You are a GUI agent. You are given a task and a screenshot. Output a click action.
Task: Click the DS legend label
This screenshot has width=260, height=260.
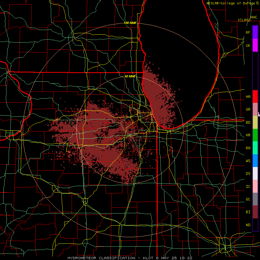(248, 174)
